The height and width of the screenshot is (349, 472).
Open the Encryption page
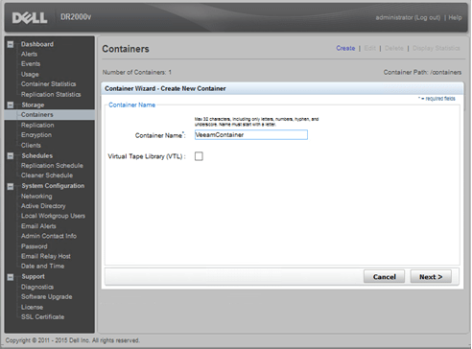[36, 135]
